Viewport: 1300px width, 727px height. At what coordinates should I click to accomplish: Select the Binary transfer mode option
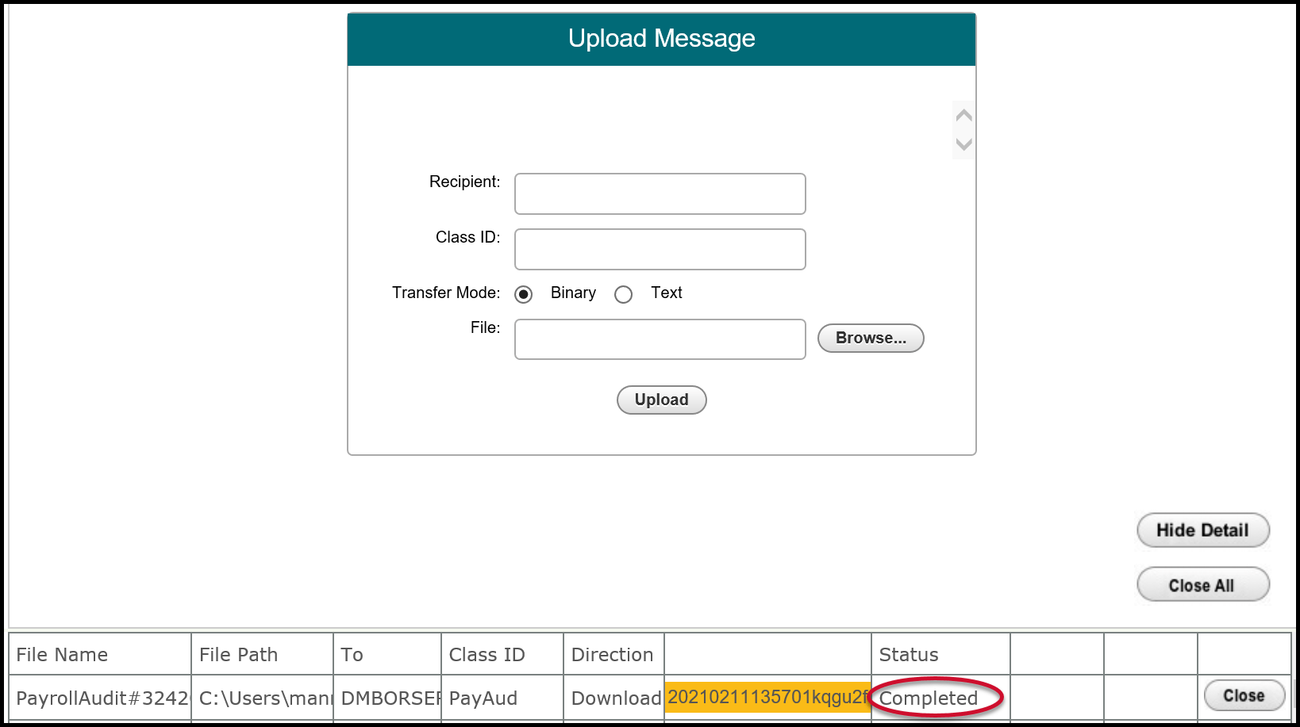(523, 293)
